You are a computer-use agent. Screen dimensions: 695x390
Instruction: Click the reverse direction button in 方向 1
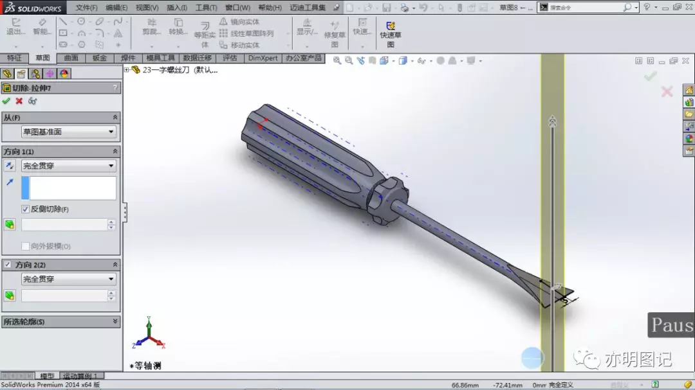pos(9,166)
